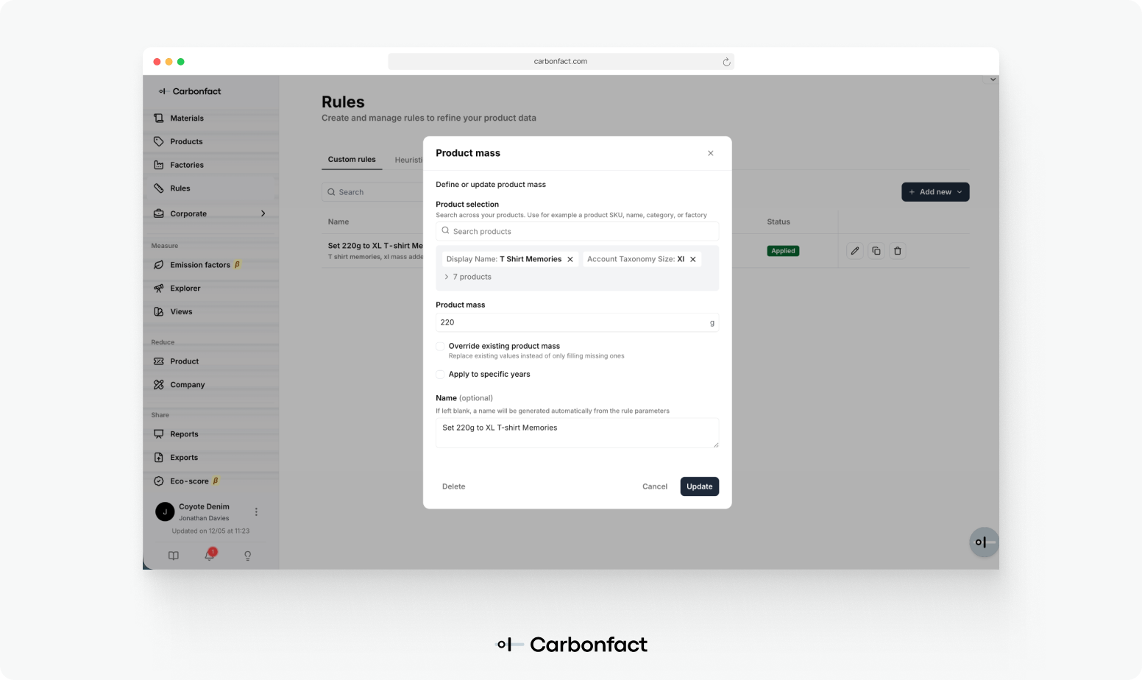Remove Display Name T Shirt Memories filter
Screen dimensions: 1142x680
point(570,259)
